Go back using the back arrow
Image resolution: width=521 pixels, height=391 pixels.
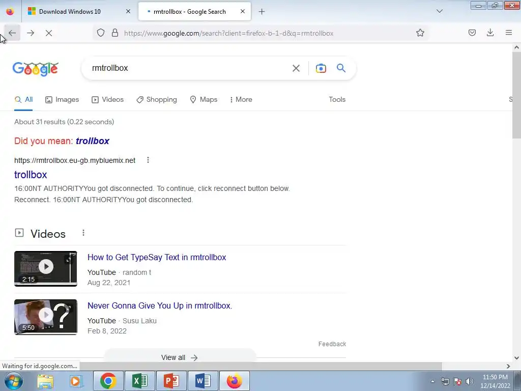[x=12, y=33]
